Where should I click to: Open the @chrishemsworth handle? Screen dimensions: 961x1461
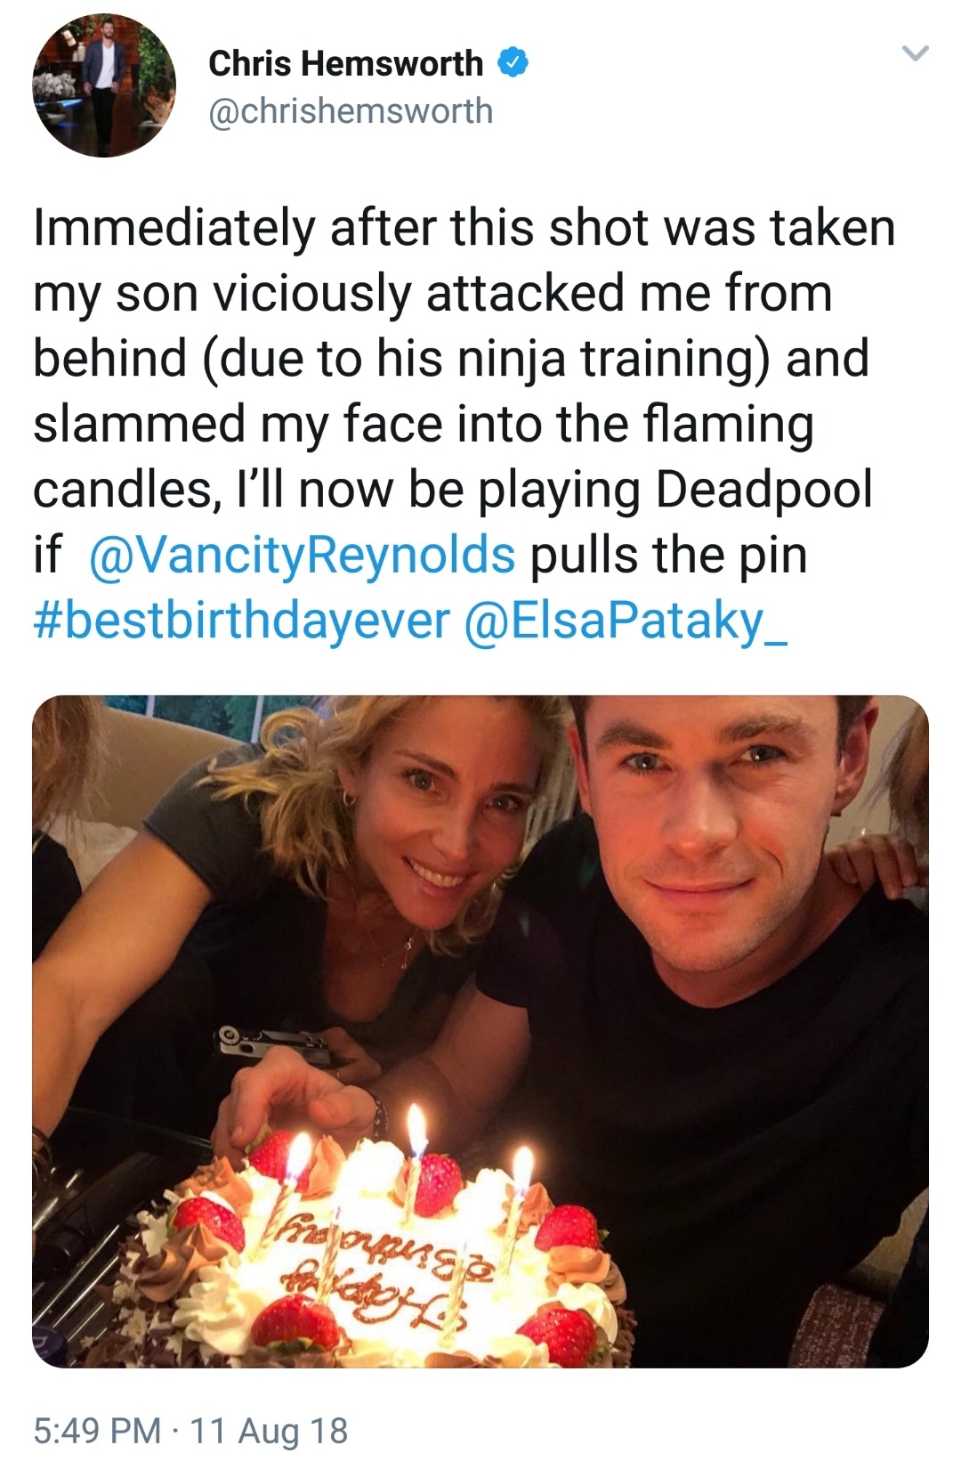(x=351, y=111)
